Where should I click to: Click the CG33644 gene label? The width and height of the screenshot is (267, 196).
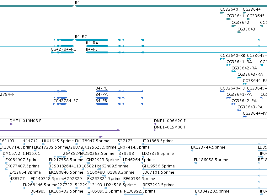click(x=252, y=9)
